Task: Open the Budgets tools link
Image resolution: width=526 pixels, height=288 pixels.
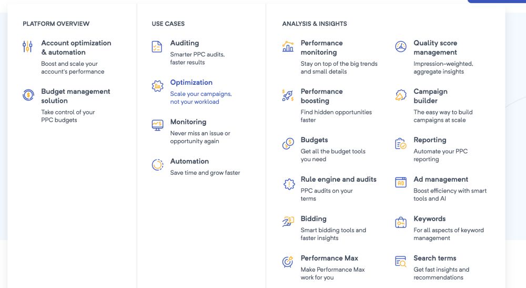Action: coord(314,140)
